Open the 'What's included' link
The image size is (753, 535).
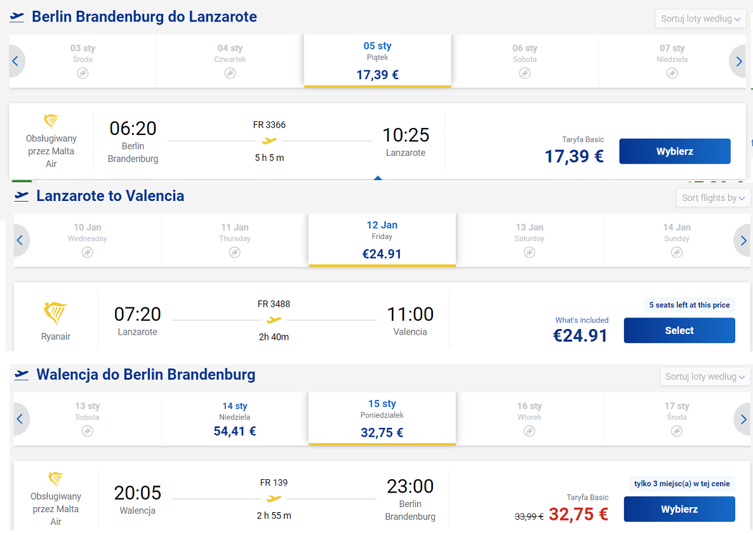[582, 320]
